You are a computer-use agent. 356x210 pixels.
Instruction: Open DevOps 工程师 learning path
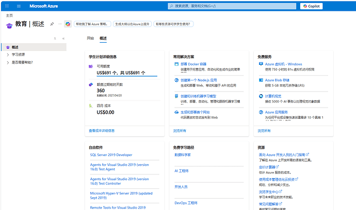pyautogui.click(x=186, y=203)
